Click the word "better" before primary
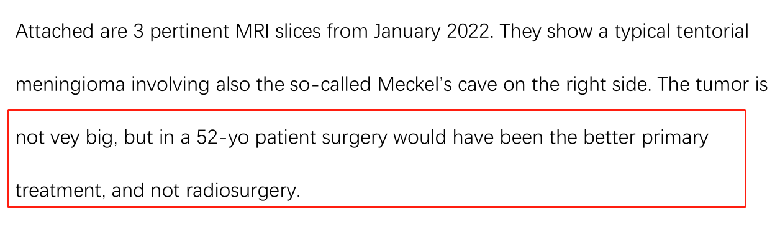780x232 pixels. click(615, 137)
